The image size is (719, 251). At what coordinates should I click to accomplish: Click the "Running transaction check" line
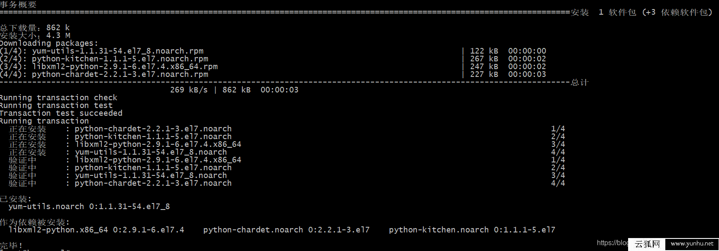[x=58, y=98]
